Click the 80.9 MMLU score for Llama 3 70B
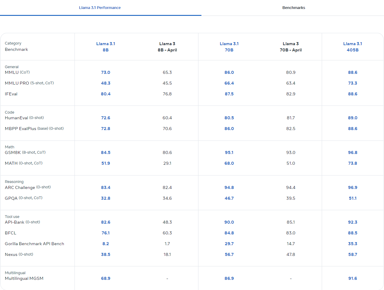This screenshot has height=290, width=384. click(x=291, y=72)
